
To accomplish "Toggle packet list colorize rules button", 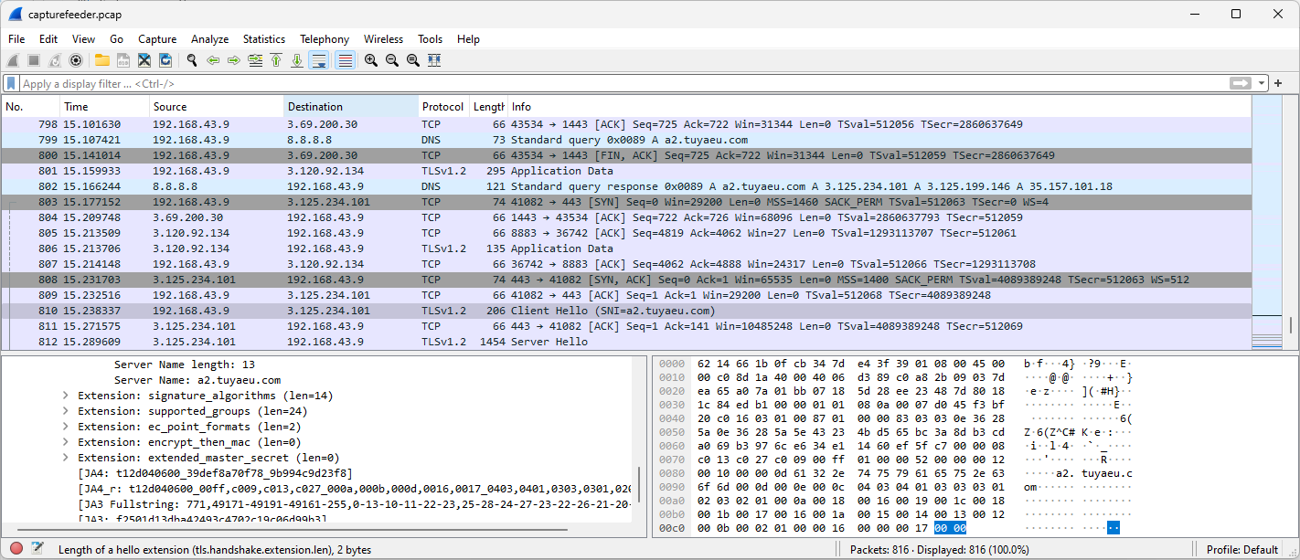I will [x=345, y=60].
